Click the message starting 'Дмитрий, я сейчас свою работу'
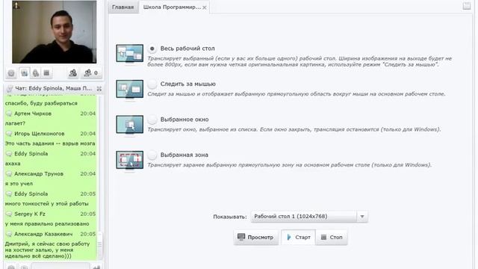 [x=47, y=250]
